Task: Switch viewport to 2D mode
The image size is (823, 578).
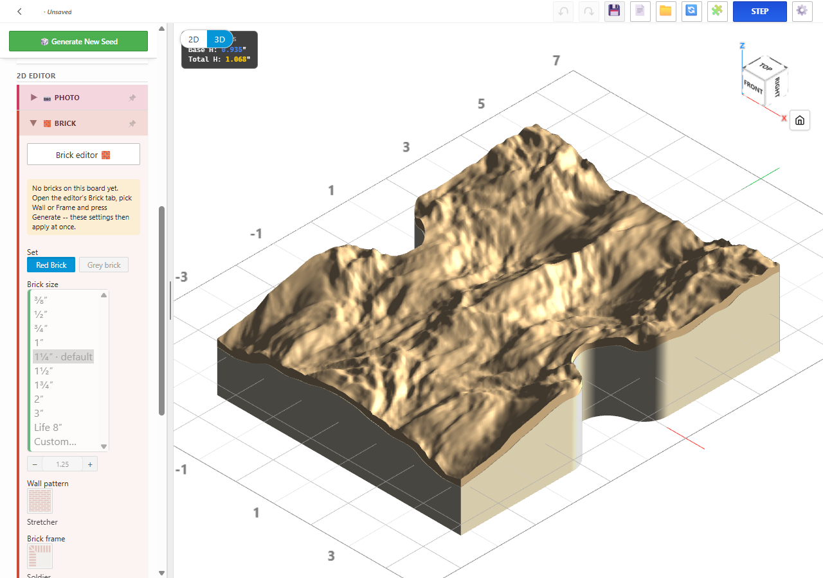Action: (194, 39)
